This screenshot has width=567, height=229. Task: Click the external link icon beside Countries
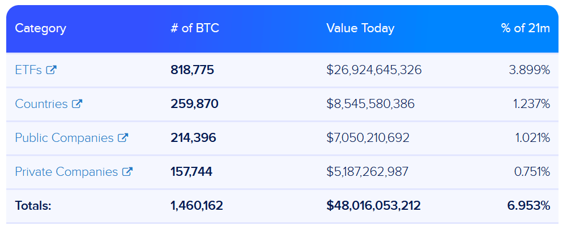pos(77,104)
